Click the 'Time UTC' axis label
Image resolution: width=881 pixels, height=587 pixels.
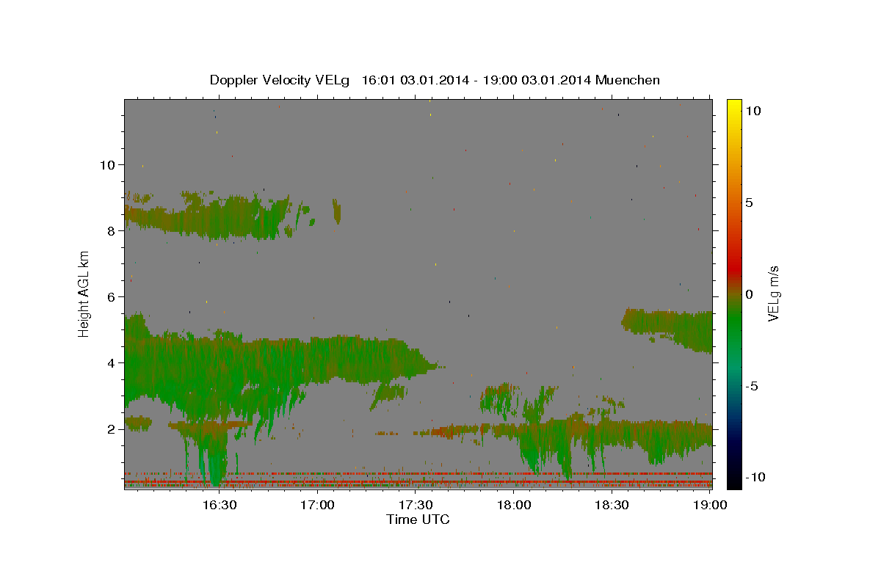(418, 519)
